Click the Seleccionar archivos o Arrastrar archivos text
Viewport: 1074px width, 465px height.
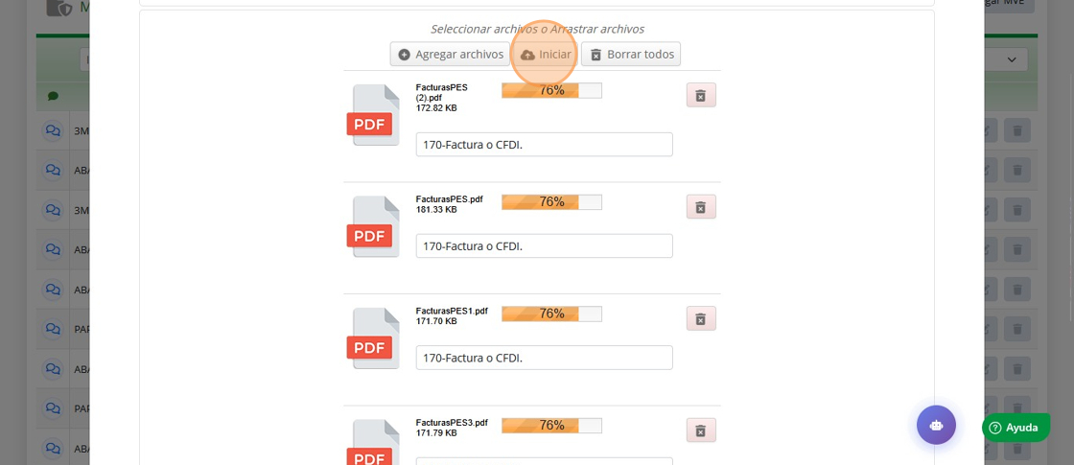[x=537, y=29]
